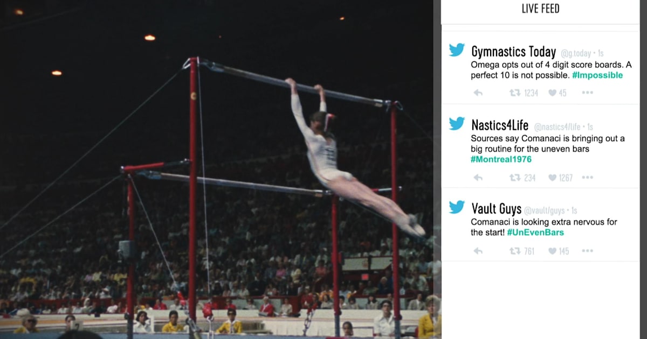The width and height of the screenshot is (647, 339).
Task: Reply to the Nastics4Life tweet
Action: pos(478,178)
